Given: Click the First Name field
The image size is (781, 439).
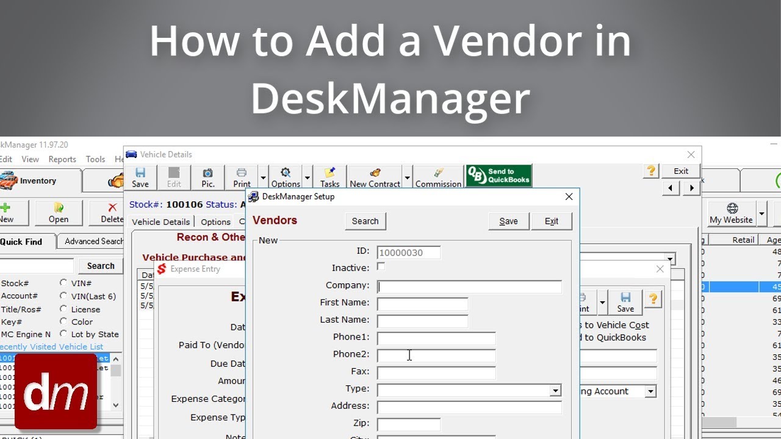Looking at the screenshot, I should [x=422, y=304].
